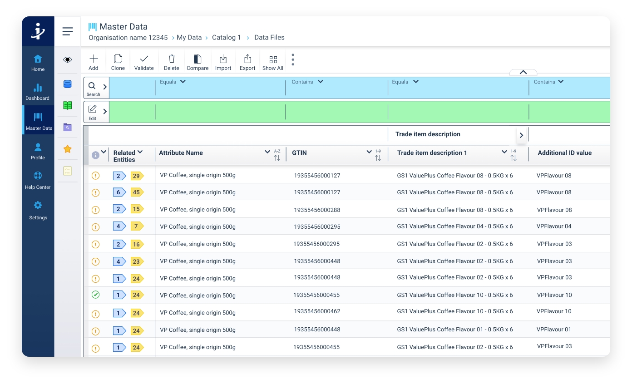Click Compare tool

click(197, 63)
